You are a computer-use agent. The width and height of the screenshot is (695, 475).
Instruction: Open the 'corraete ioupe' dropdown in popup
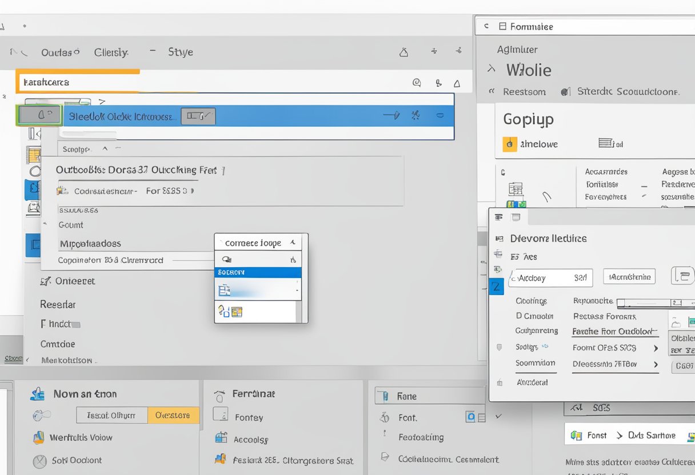click(258, 242)
